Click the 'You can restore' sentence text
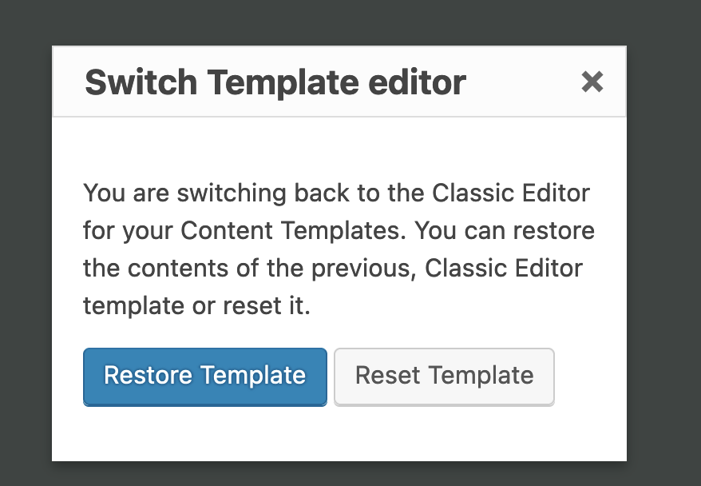The image size is (701, 486). click(505, 231)
